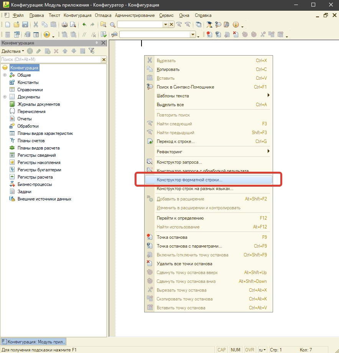This screenshot has height=353, width=339.
Task: Click the windows list icon in toolbar
Action: point(198,24)
